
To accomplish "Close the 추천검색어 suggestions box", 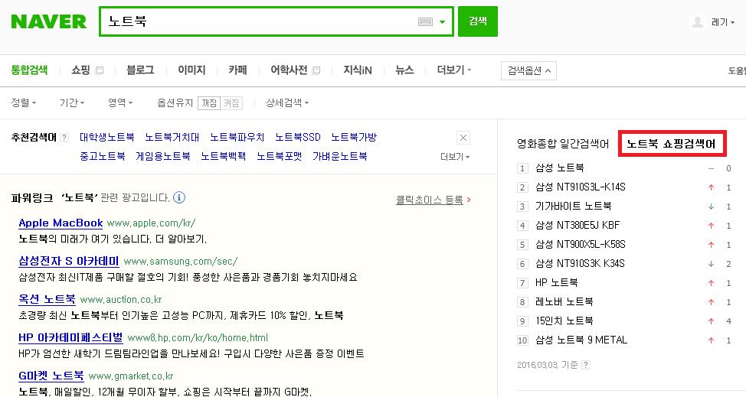I will [x=463, y=138].
